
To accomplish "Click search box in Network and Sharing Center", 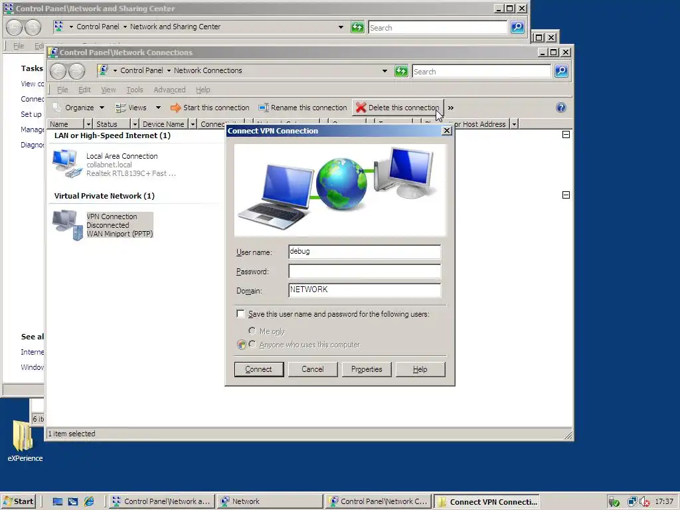I will coord(438,28).
